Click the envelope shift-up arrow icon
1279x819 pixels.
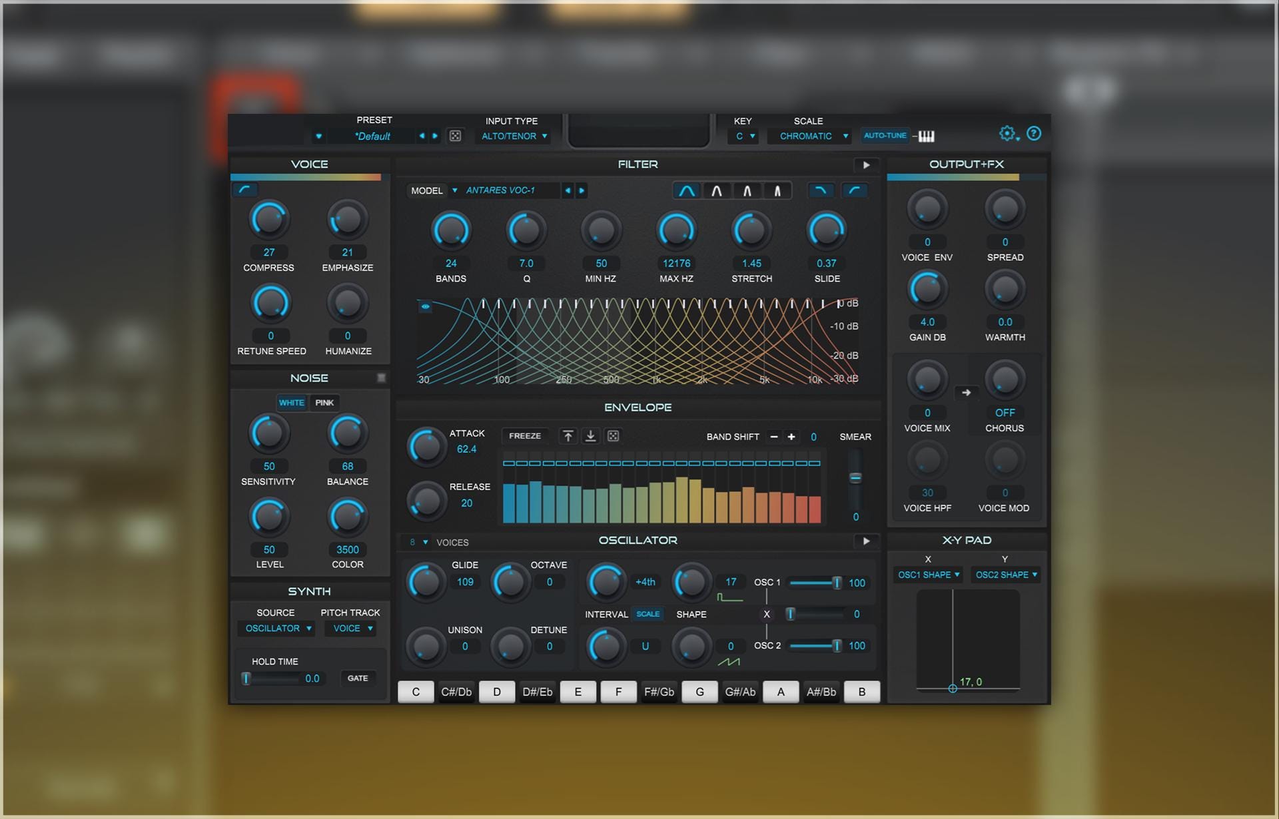[568, 436]
